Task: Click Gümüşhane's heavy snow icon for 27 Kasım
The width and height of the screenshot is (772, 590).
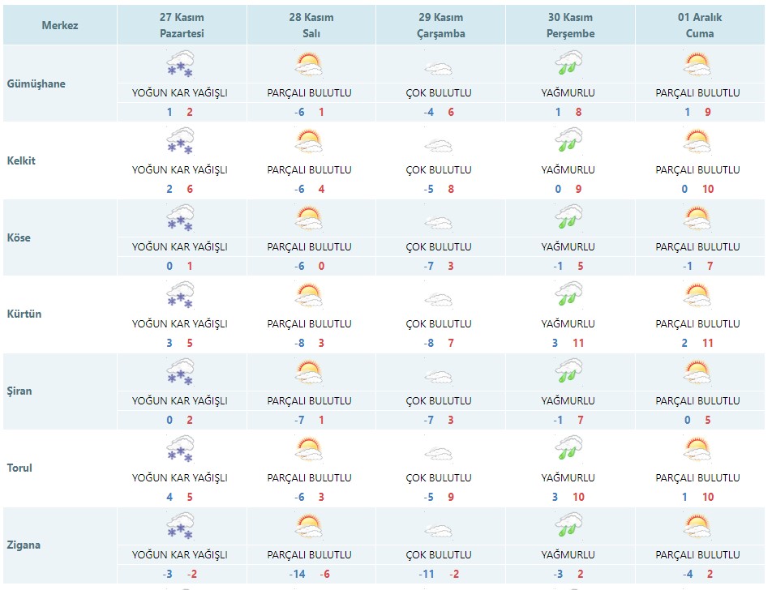Action: 180,64
